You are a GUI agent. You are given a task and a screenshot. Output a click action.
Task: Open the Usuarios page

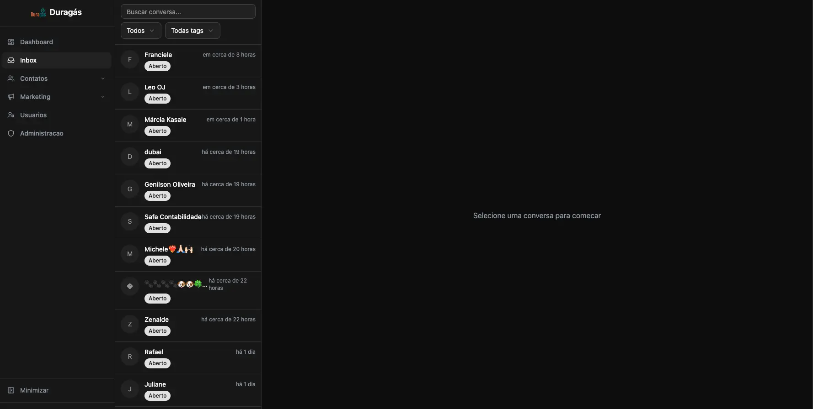57,115
